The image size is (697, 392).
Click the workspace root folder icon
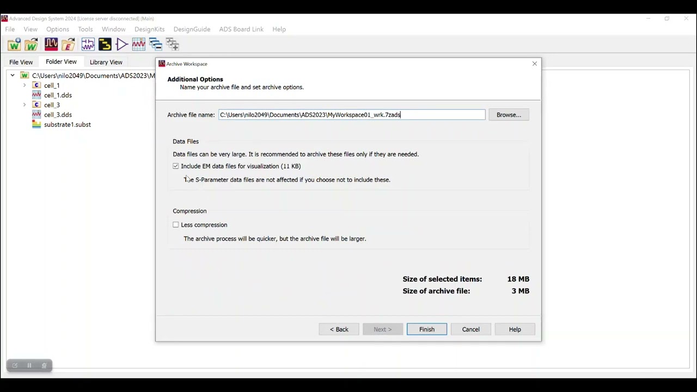(25, 76)
